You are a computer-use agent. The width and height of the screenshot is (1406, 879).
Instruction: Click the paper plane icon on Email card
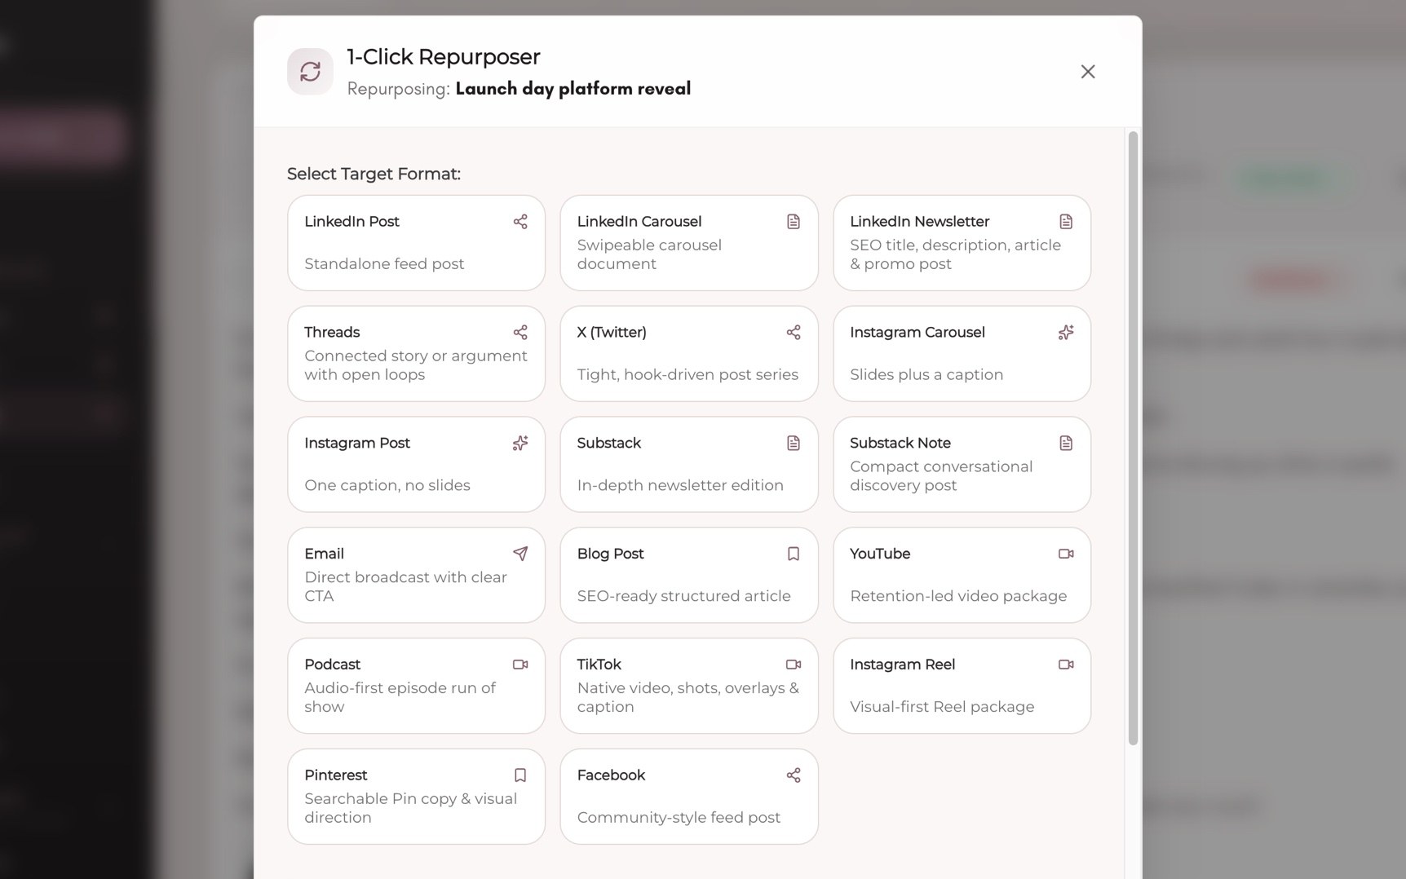tap(520, 554)
